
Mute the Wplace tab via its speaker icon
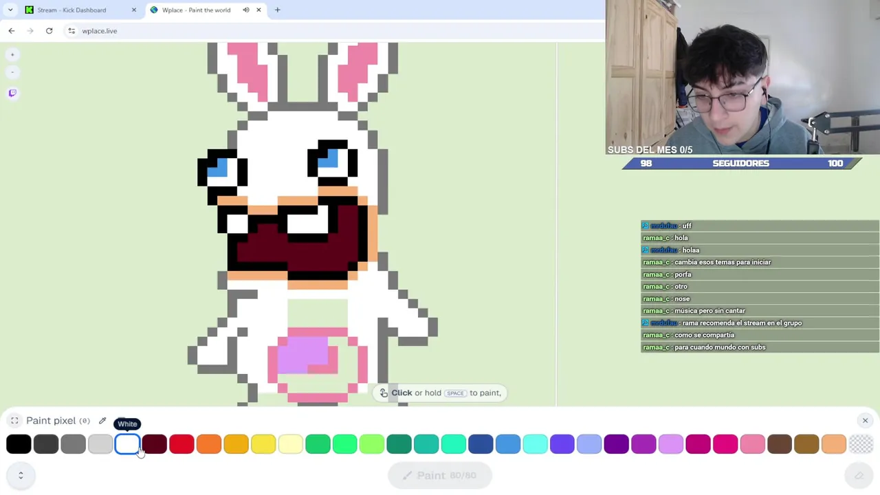point(245,10)
